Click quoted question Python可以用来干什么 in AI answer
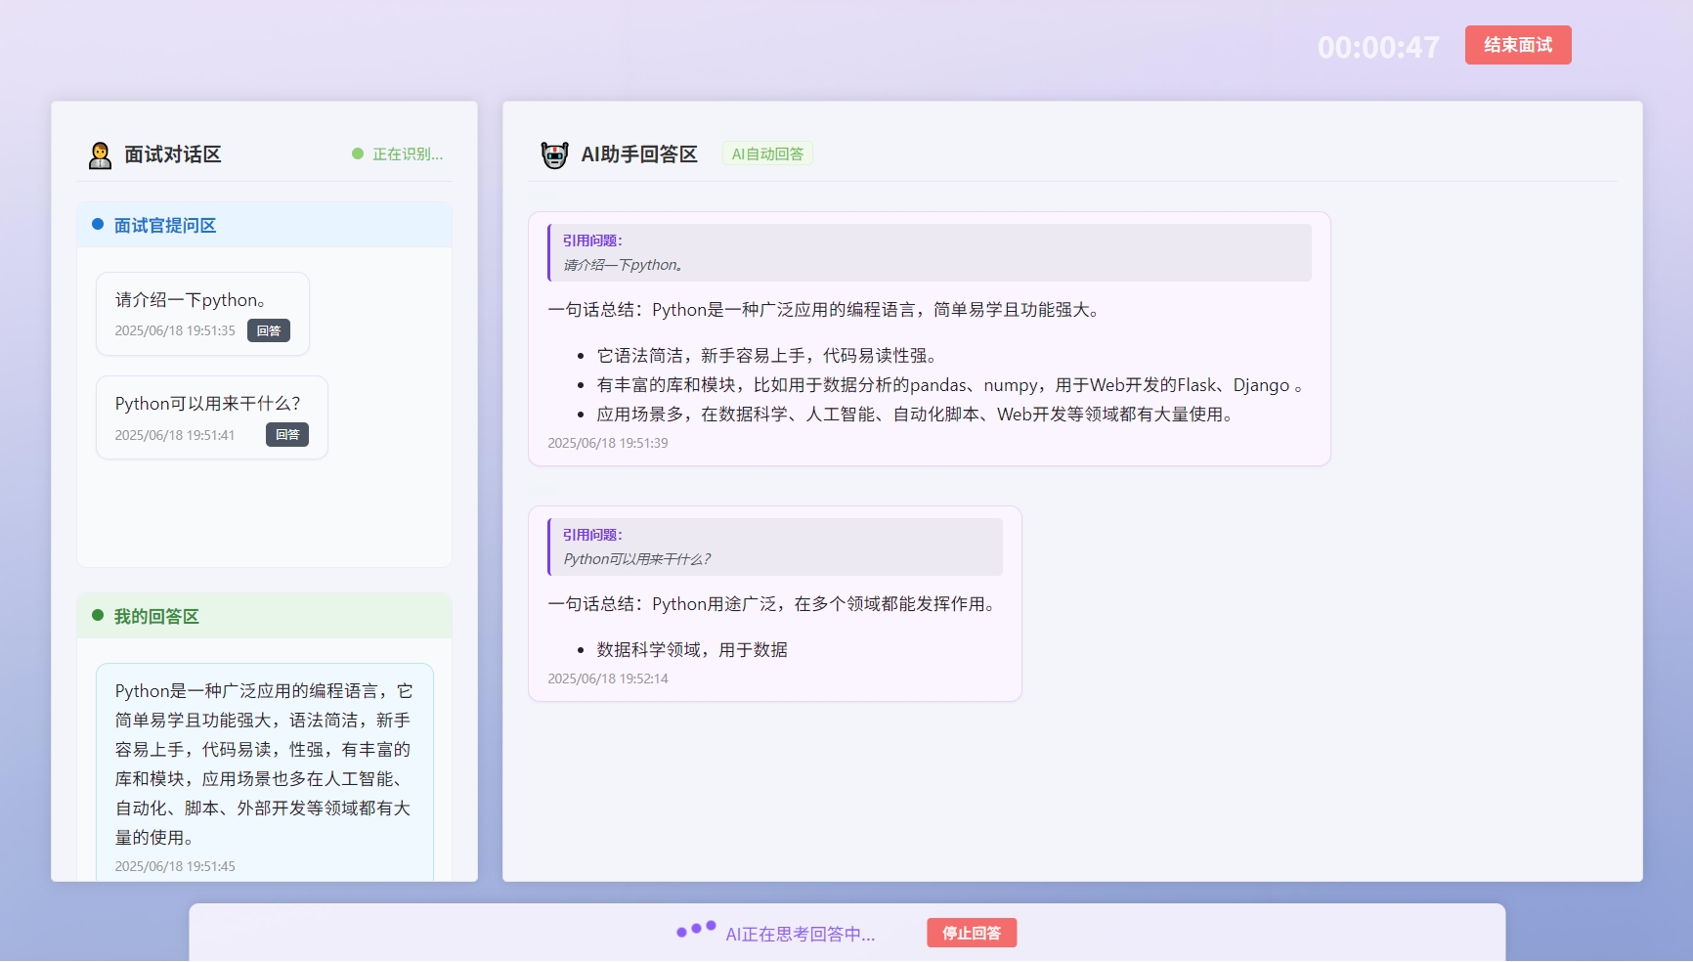Viewport: 1693px width, 962px height. 637,559
